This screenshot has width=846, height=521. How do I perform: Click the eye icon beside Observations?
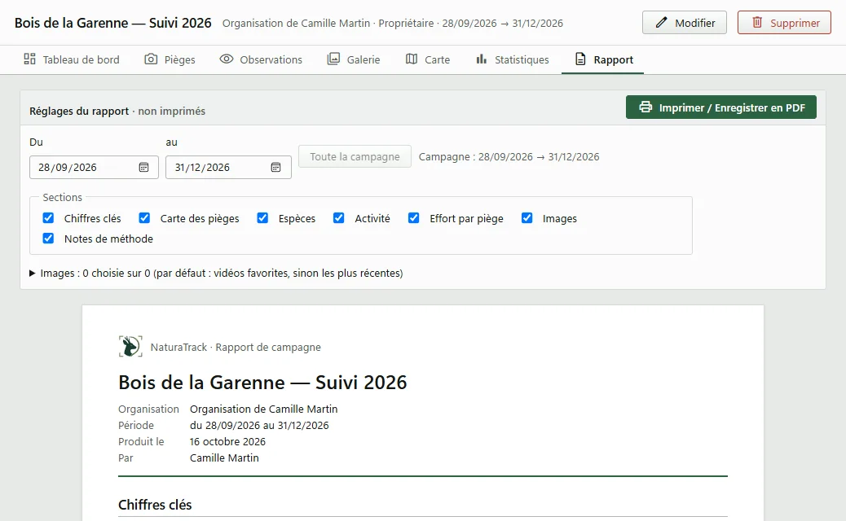tap(226, 59)
